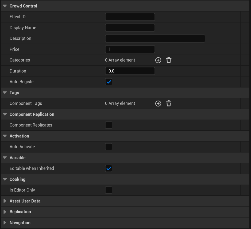Remove all Categories array elements
The image size is (251, 229).
169,60
